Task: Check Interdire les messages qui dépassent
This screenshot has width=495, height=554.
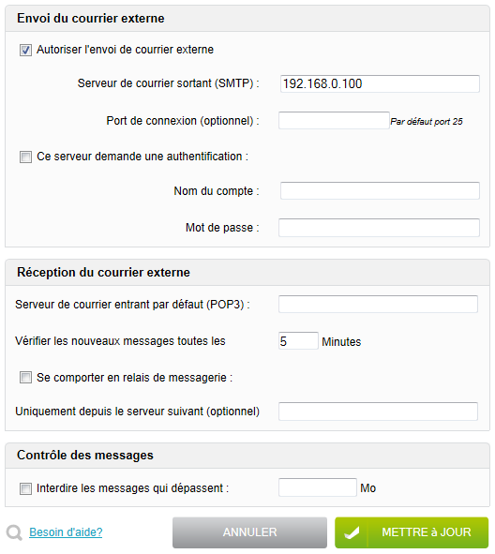Action: pyautogui.click(x=25, y=488)
